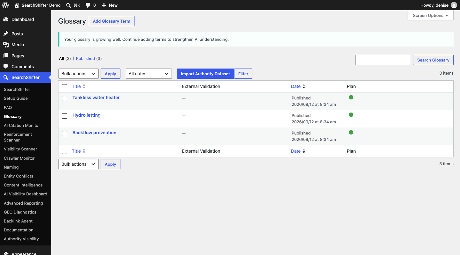Click the SearchShifter magnifier icon in sidebar

[6, 77]
